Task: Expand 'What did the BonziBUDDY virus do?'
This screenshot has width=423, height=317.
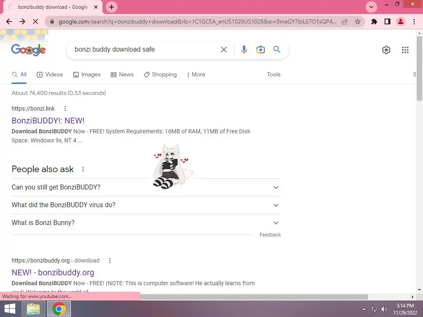Action: coord(146,205)
